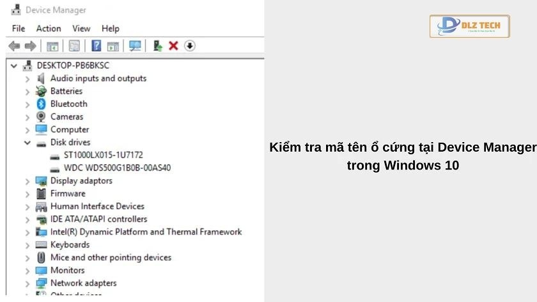Click the Keyboards category icon

tap(41, 245)
